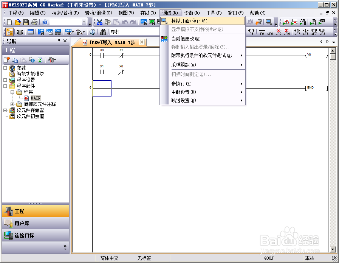Open Help via blue question mark icon
339x263 pixels.
[45, 22]
